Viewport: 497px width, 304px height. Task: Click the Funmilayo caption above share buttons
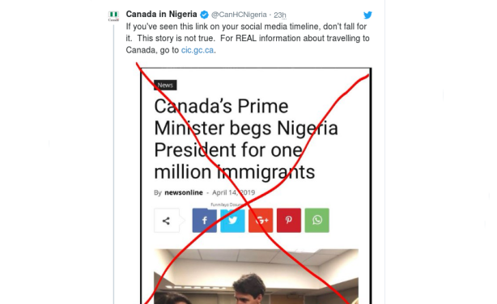pyautogui.click(x=226, y=205)
